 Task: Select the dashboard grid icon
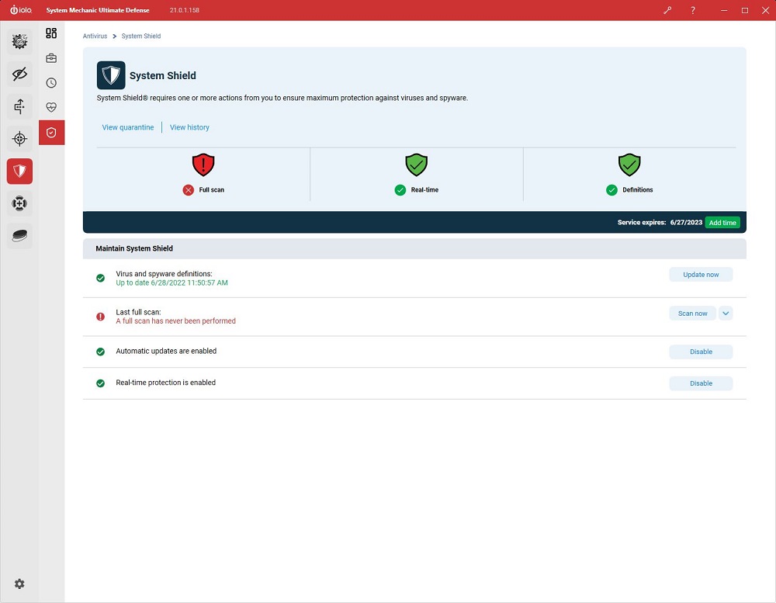pos(51,33)
